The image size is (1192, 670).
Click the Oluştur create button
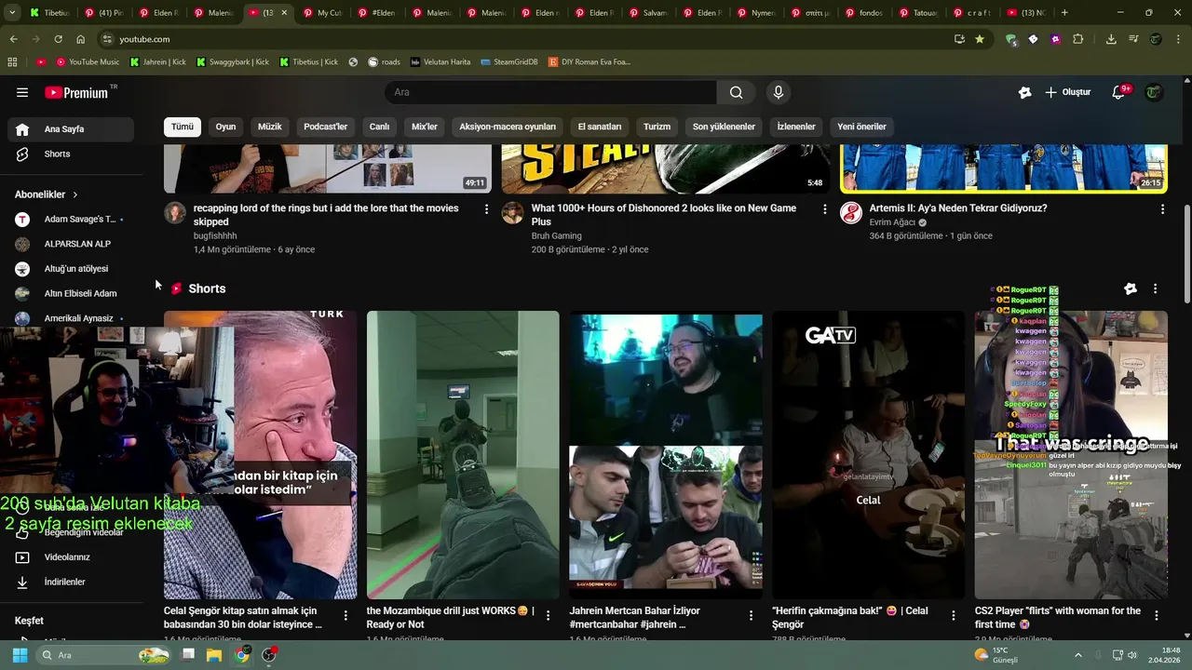(1067, 92)
